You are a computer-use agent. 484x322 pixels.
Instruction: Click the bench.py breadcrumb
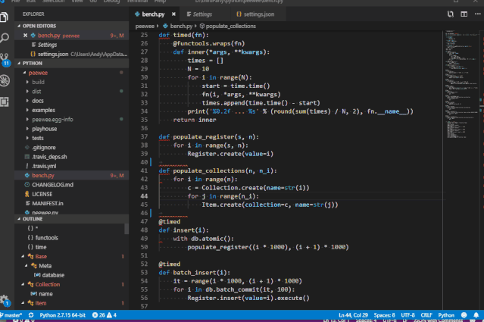(181, 26)
